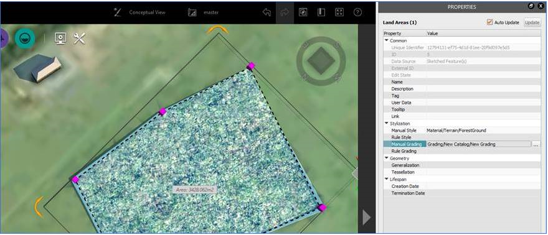Close the Properties panel
Viewport: 548px width, 235px height.
pos(541,6)
